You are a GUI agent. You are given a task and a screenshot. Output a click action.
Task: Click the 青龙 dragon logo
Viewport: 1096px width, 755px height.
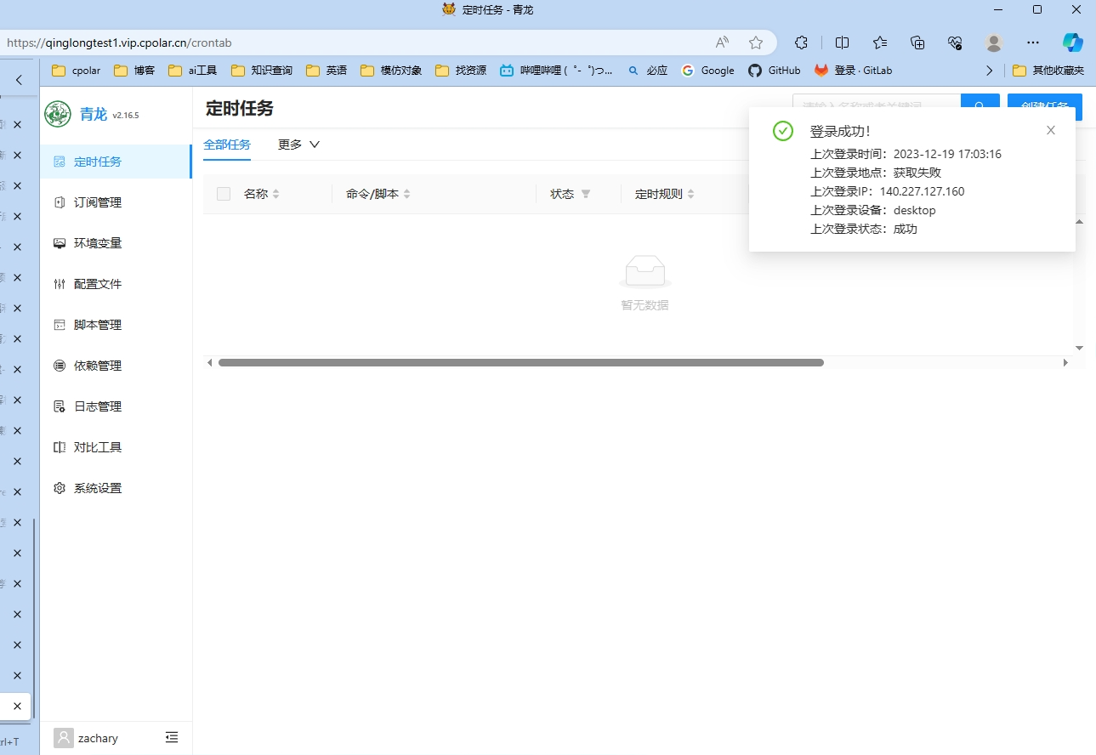pos(58,114)
